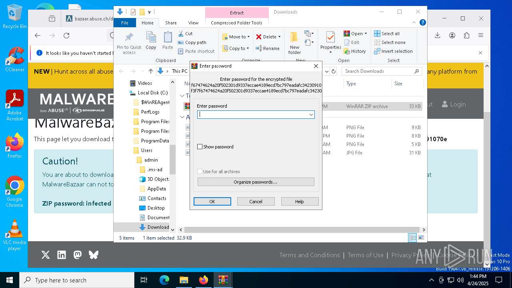Click the Extract contextual tab header

point(237,13)
